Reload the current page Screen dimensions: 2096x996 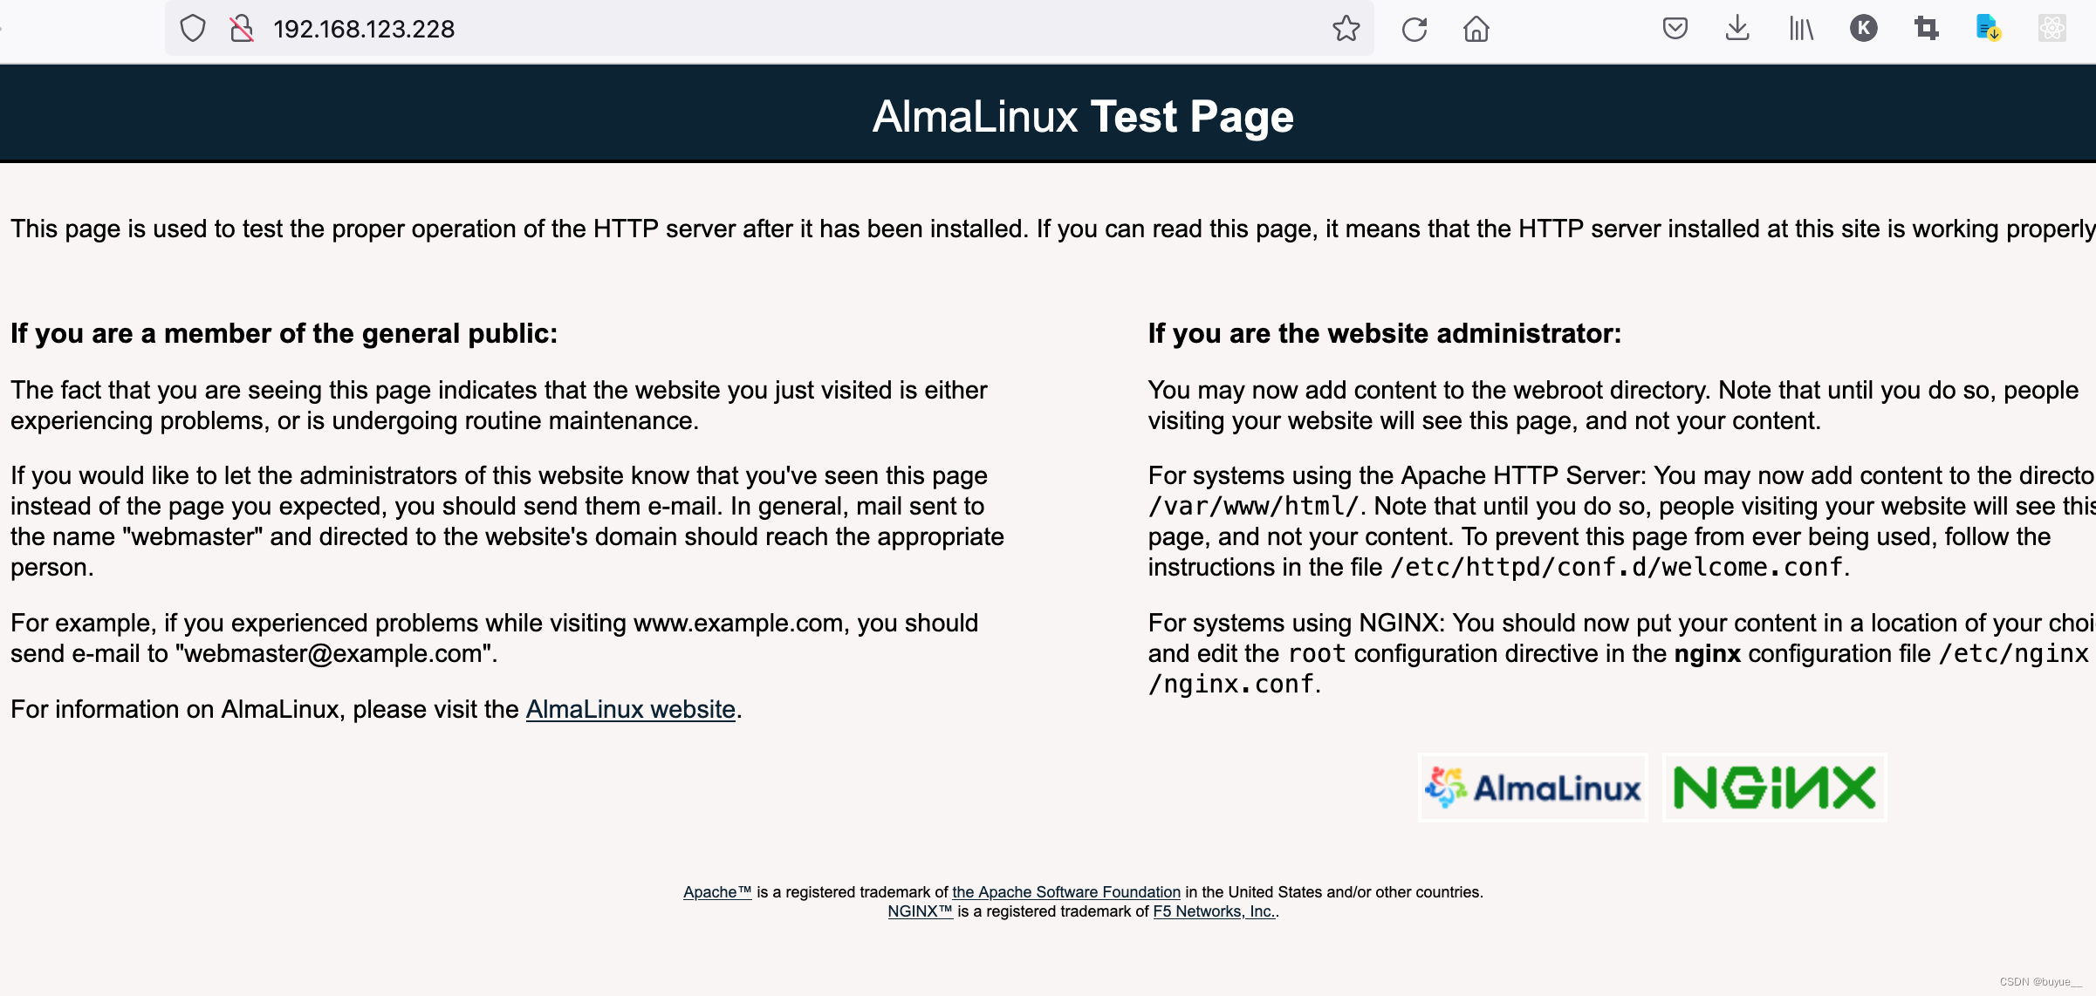point(1414,29)
